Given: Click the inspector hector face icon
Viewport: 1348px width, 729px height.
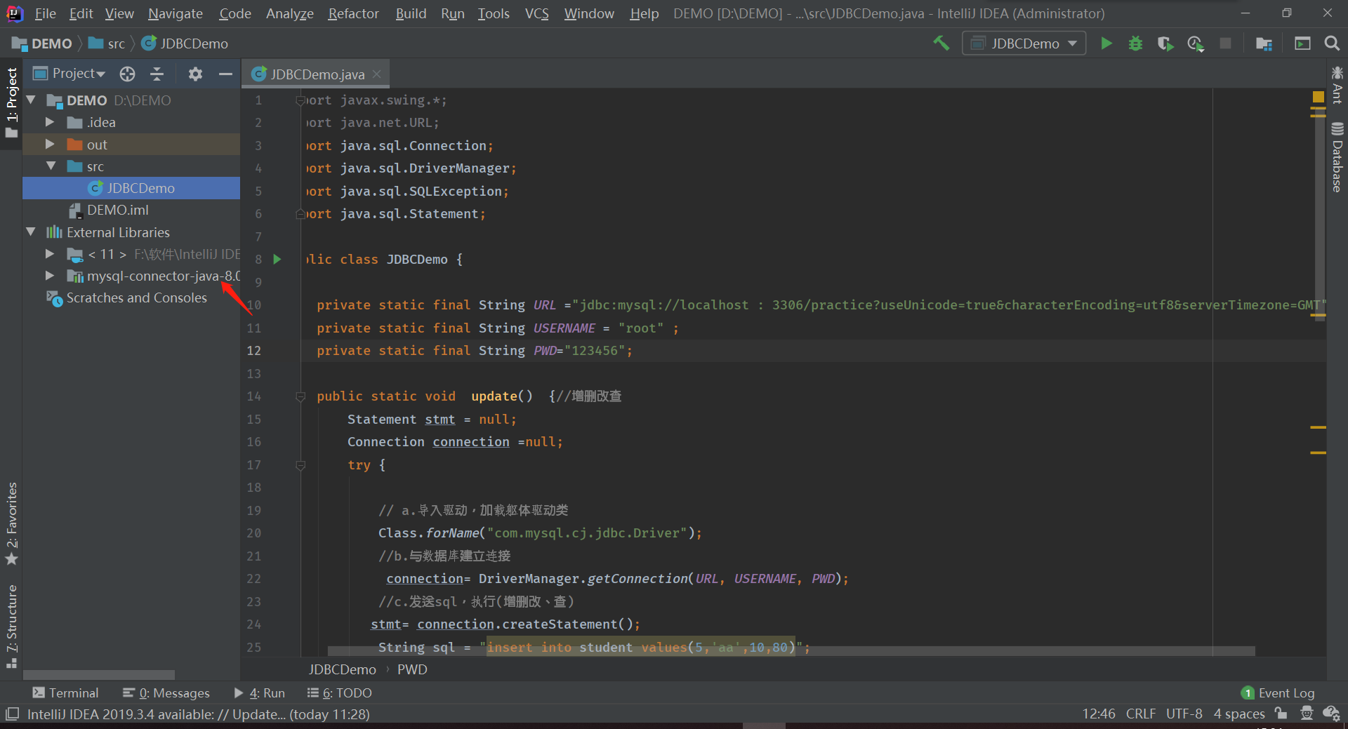Looking at the screenshot, I should click(1306, 714).
